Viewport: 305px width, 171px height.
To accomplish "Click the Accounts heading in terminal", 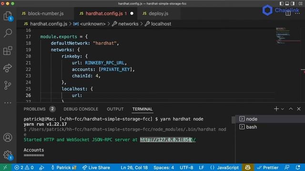I will (34, 150).
